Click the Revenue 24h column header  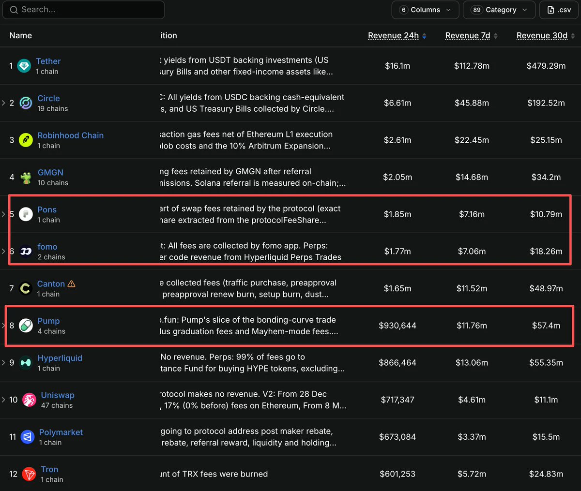point(393,35)
